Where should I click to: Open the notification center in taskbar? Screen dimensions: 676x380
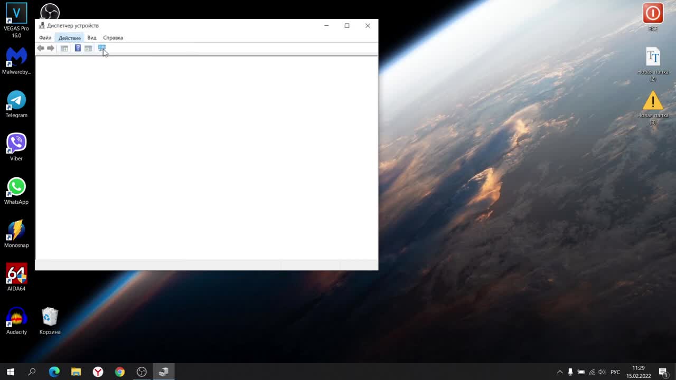(x=663, y=372)
